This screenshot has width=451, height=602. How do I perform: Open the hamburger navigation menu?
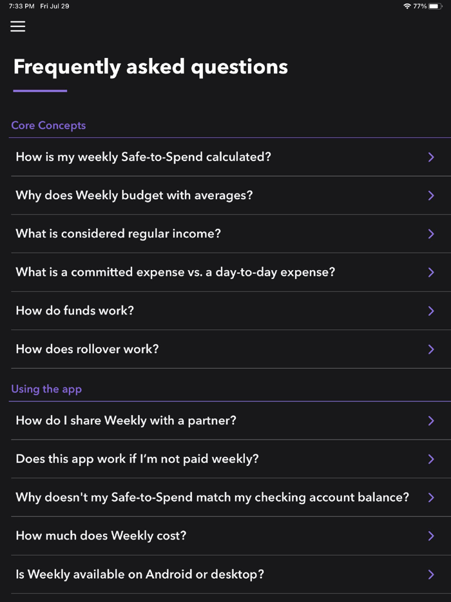click(17, 26)
